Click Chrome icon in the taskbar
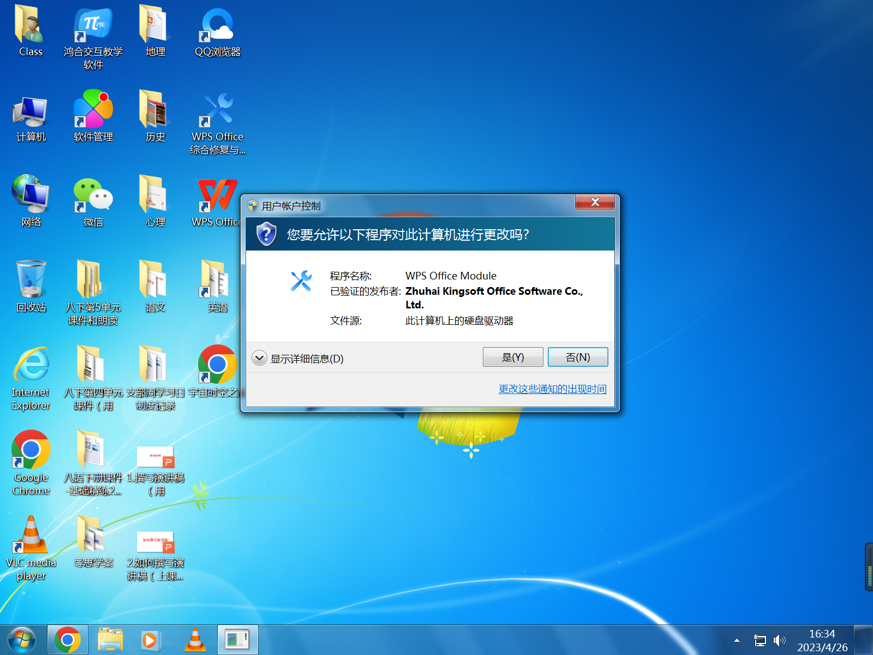Image resolution: width=873 pixels, height=655 pixels. (68, 640)
